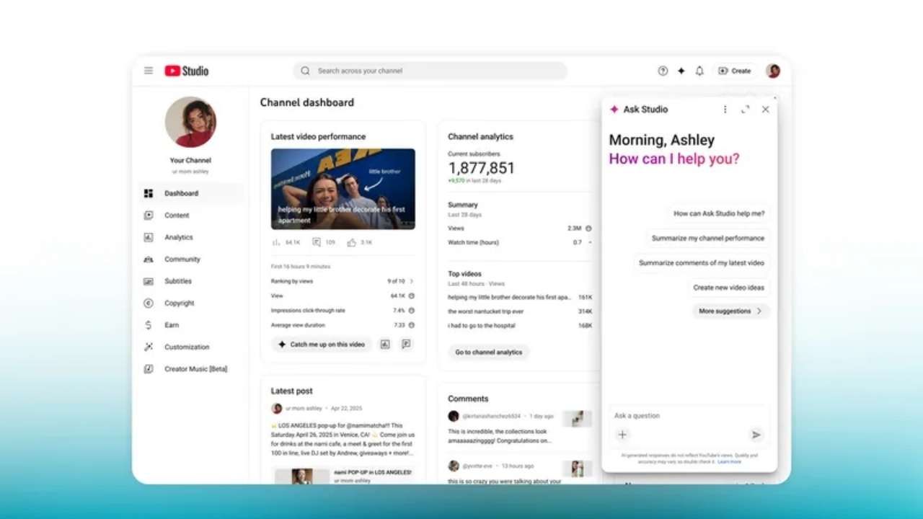Open the Analytics section in the sidebar
The height and width of the screenshot is (519, 923).
178,236
